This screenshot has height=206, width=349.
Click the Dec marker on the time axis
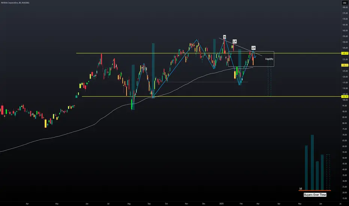pyautogui.click(x=203, y=203)
